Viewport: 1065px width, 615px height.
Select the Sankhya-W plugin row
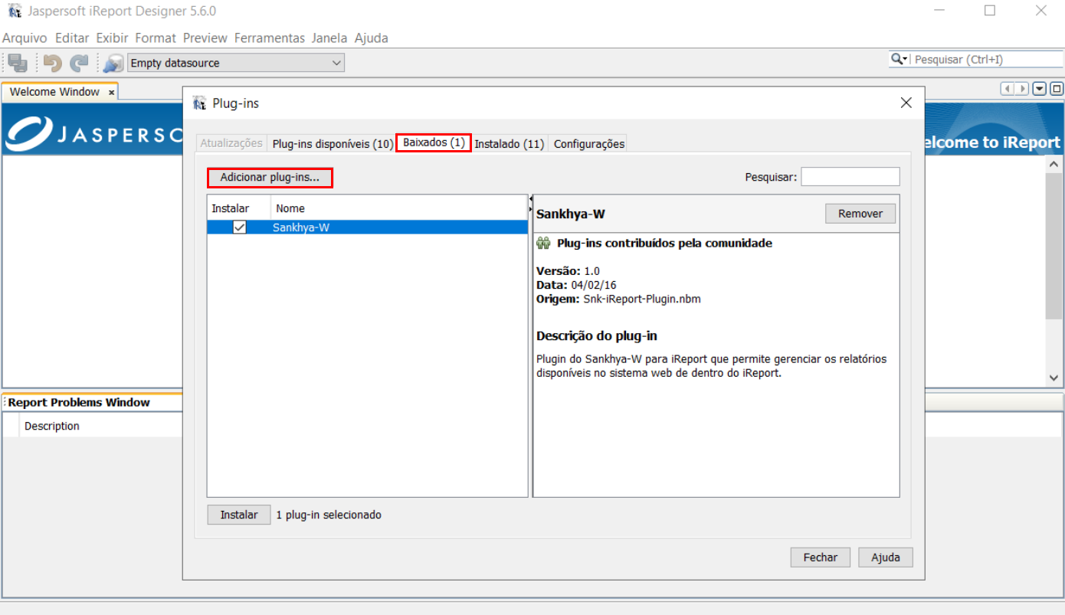point(368,227)
